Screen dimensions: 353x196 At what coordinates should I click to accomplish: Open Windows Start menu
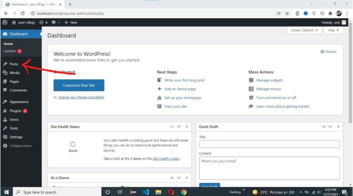click(6, 192)
